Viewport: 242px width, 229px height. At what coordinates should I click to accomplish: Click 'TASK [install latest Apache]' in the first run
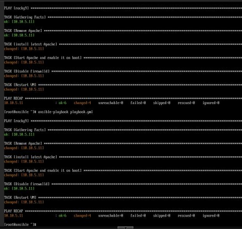pyautogui.click(x=31, y=44)
